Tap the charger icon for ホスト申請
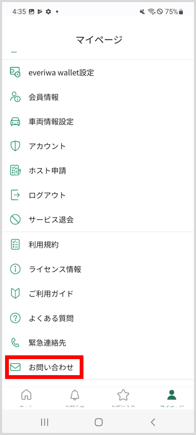Image resolution: width=196 pixels, height=435 pixels. (x=15, y=171)
